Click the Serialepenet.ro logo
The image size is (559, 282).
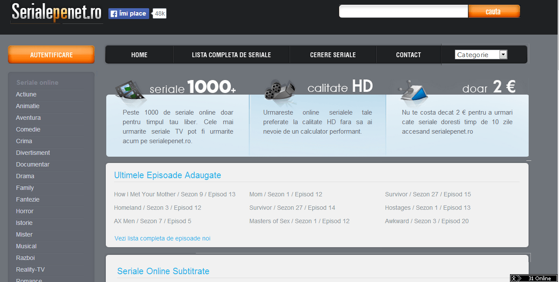point(56,12)
